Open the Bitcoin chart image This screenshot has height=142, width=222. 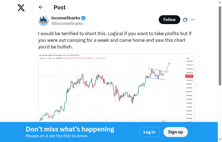click(x=117, y=89)
